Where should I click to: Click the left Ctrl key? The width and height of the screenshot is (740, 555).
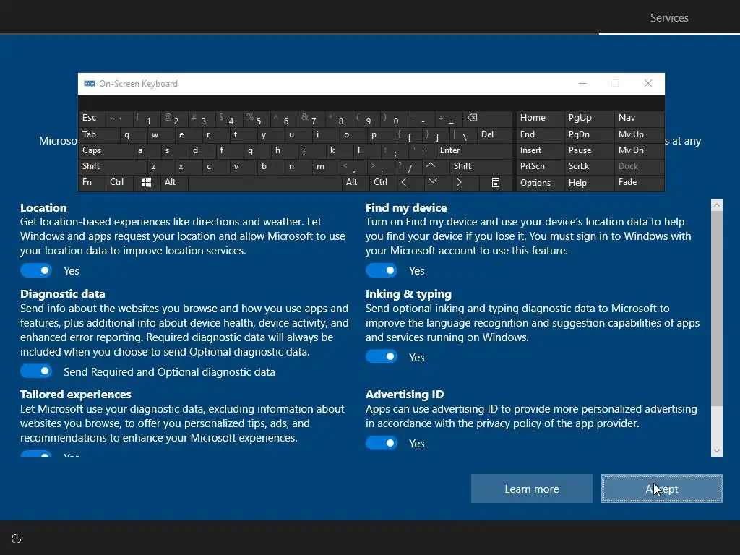[119, 183]
